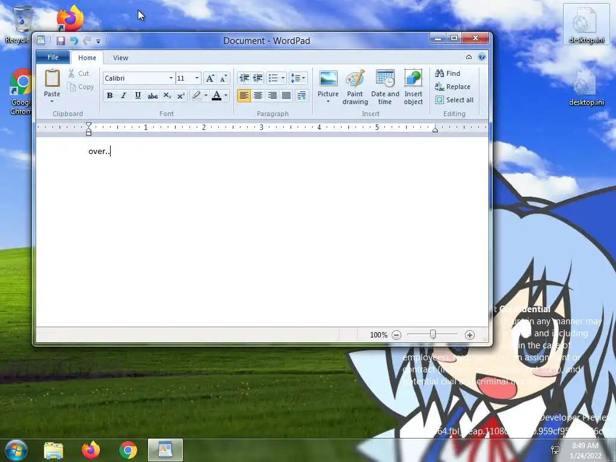This screenshot has width=616, height=462.
Task: Toggle subscript formatting
Action: (167, 96)
